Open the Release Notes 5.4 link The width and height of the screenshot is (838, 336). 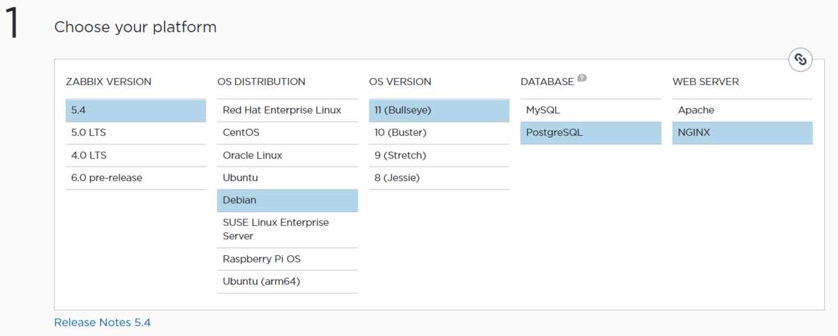(x=102, y=322)
